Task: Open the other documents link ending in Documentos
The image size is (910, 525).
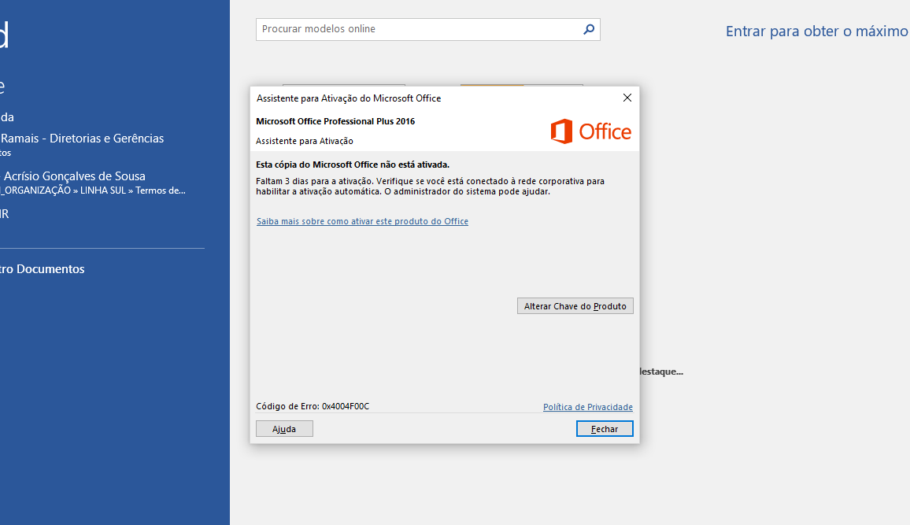Action: click(x=43, y=269)
